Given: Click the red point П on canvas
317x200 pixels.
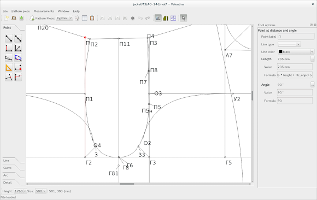Looking at the screenshot, I should (x=85, y=37).
